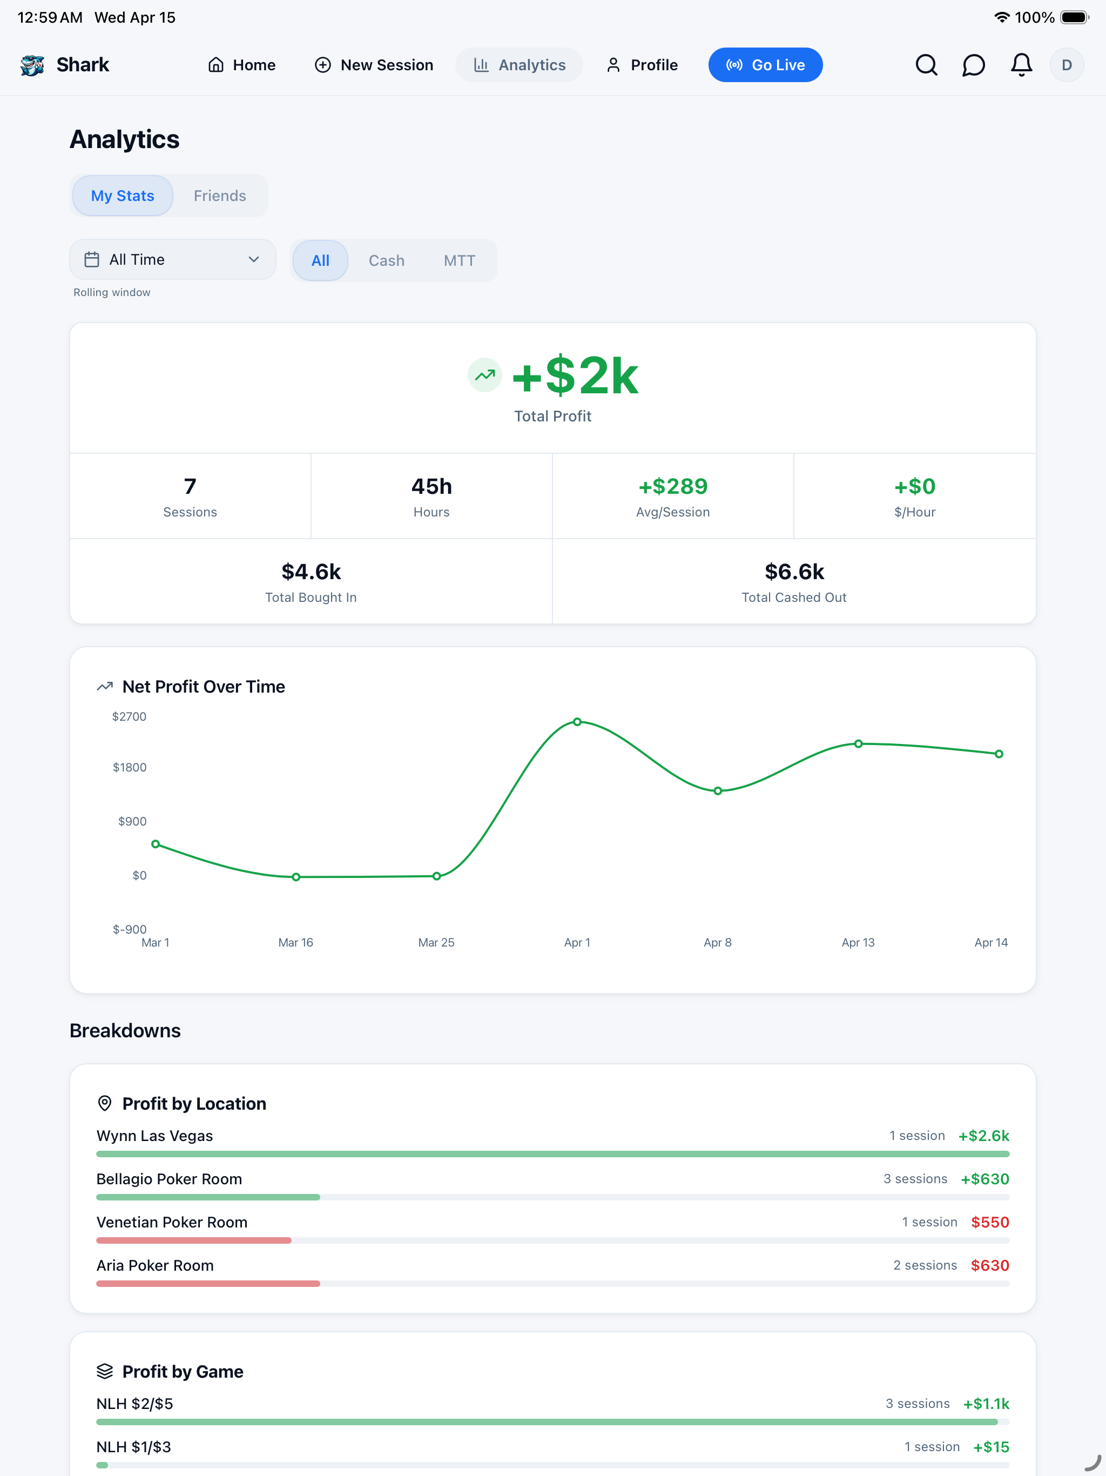Open the search magnifier icon
This screenshot has width=1106, height=1476.
coord(926,65)
